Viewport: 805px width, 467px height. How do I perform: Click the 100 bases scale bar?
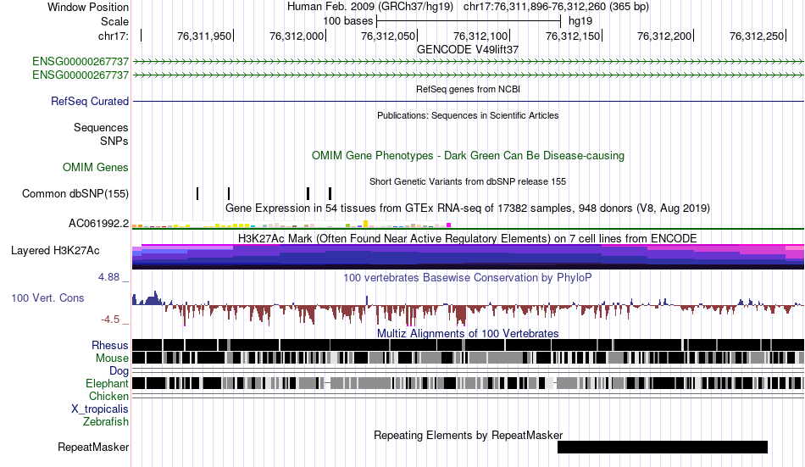click(469, 21)
